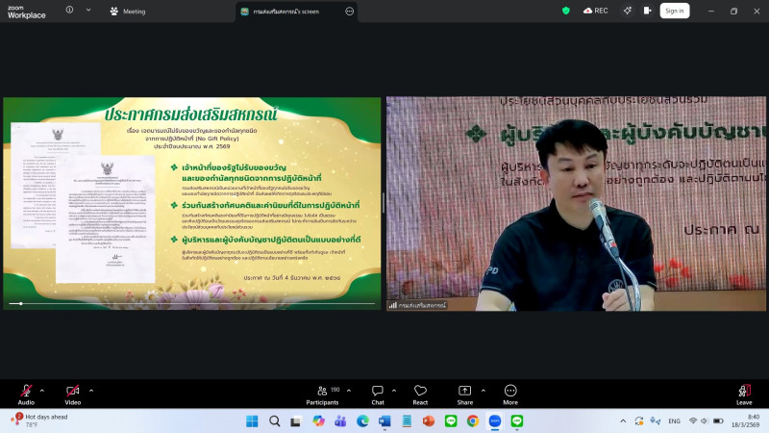The width and height of the screenshot is (769, 433).
Task: Open shared screen tab options ellipsis
Action: [x=349, y=12]
